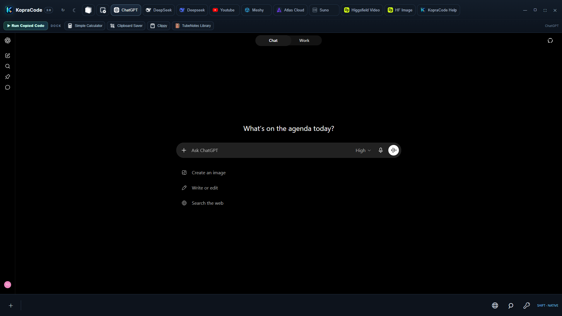Click the fullscreen expand icon in title bar
Screen dimensions: 562x316
pyautogui.click(x=545, y=10)
